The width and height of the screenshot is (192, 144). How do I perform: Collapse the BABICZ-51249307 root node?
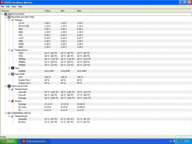(2, 14)
